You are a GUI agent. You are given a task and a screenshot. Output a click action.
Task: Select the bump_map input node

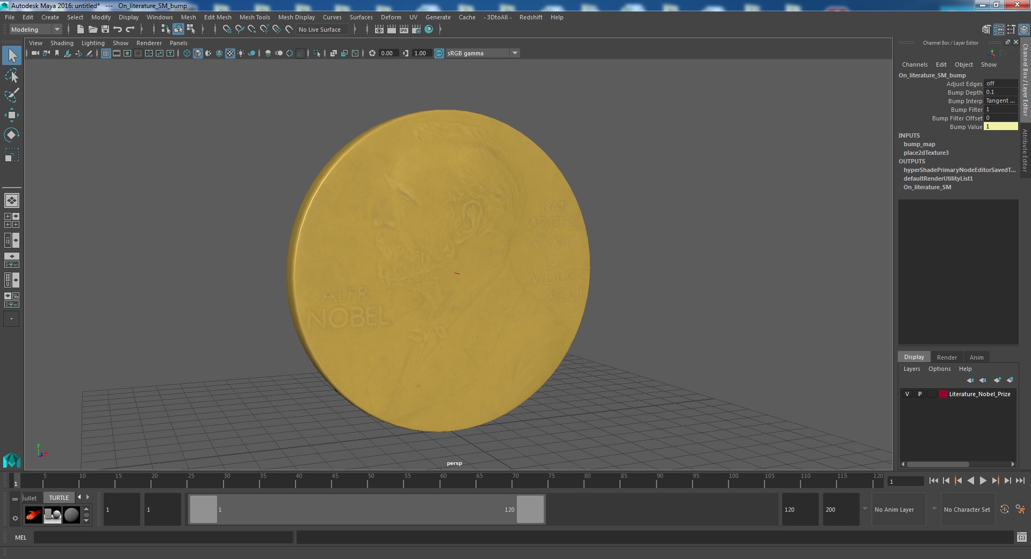919,144
